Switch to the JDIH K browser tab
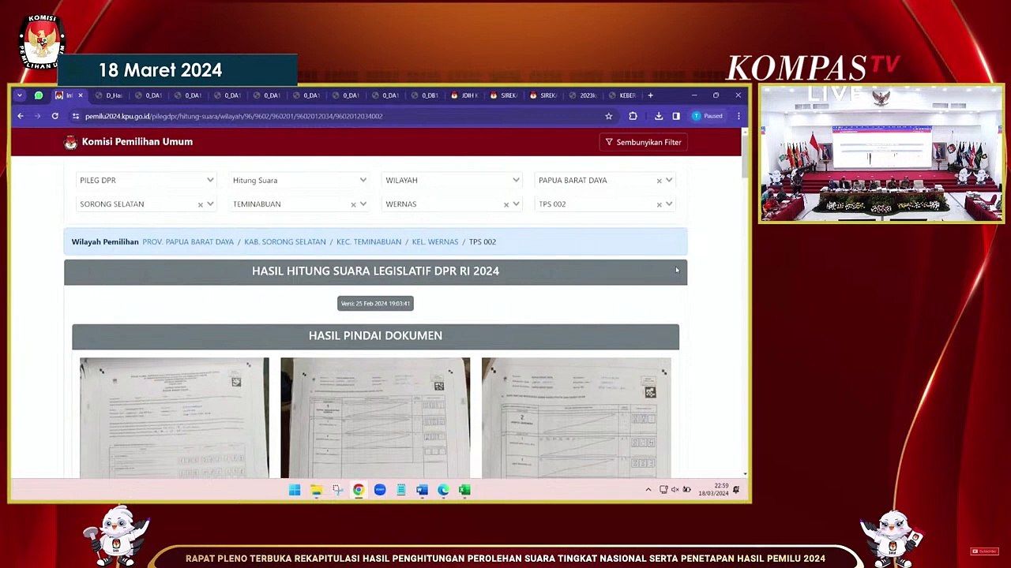Viewport: 1011px width, 568px height. point(465,95)
